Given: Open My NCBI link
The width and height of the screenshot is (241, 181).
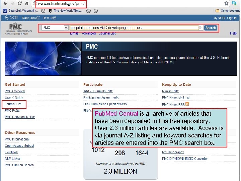Looking at the screenshot, I should (x=219, y=18).
